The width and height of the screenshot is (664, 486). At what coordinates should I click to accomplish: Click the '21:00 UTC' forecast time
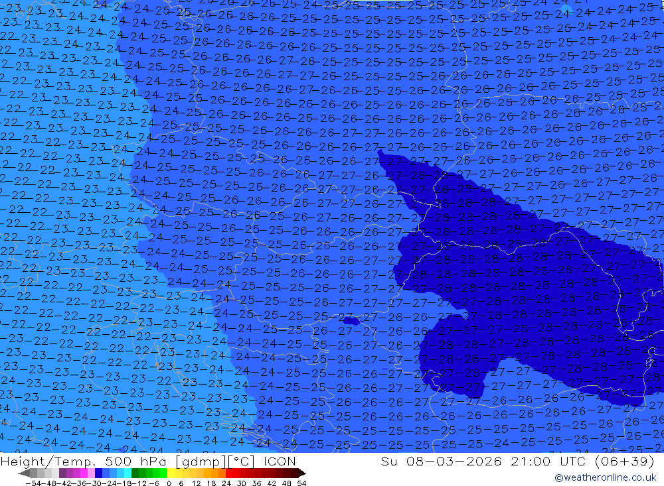coord(549,461)
